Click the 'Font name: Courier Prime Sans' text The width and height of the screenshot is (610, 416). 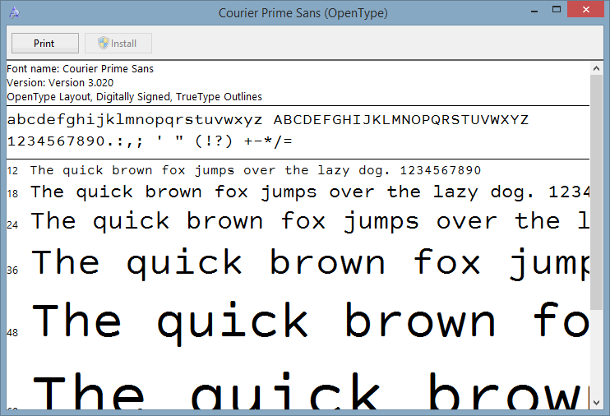click(x=80, y=69)
